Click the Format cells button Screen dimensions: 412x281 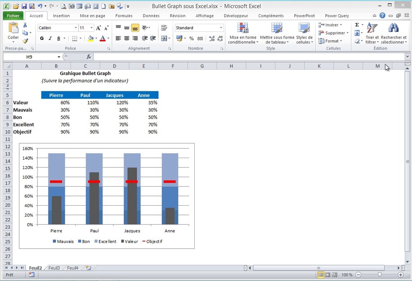[x=330, y=41]
